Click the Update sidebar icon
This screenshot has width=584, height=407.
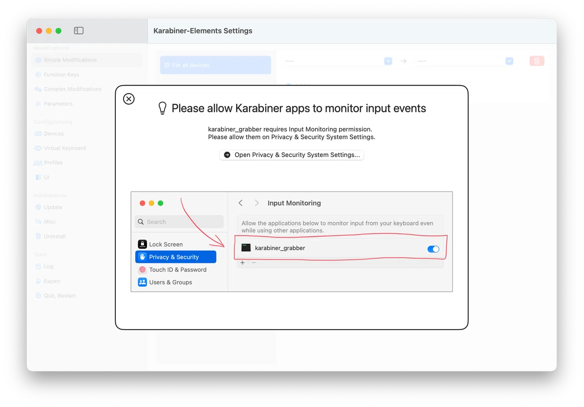(38, 207)
